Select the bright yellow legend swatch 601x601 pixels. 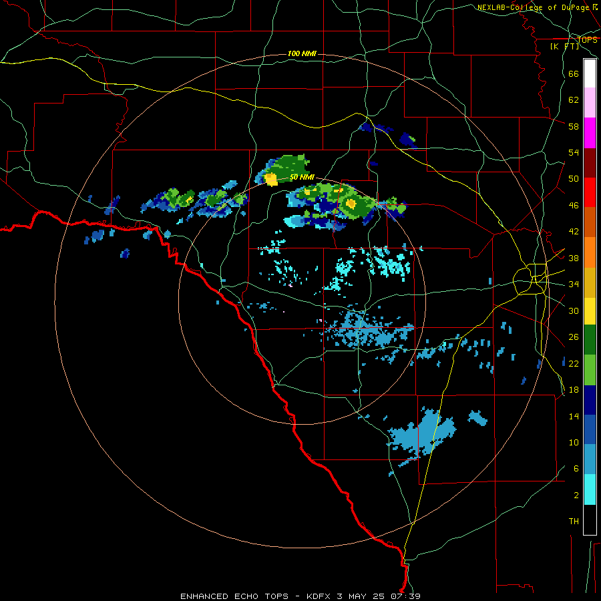[590, 311]
